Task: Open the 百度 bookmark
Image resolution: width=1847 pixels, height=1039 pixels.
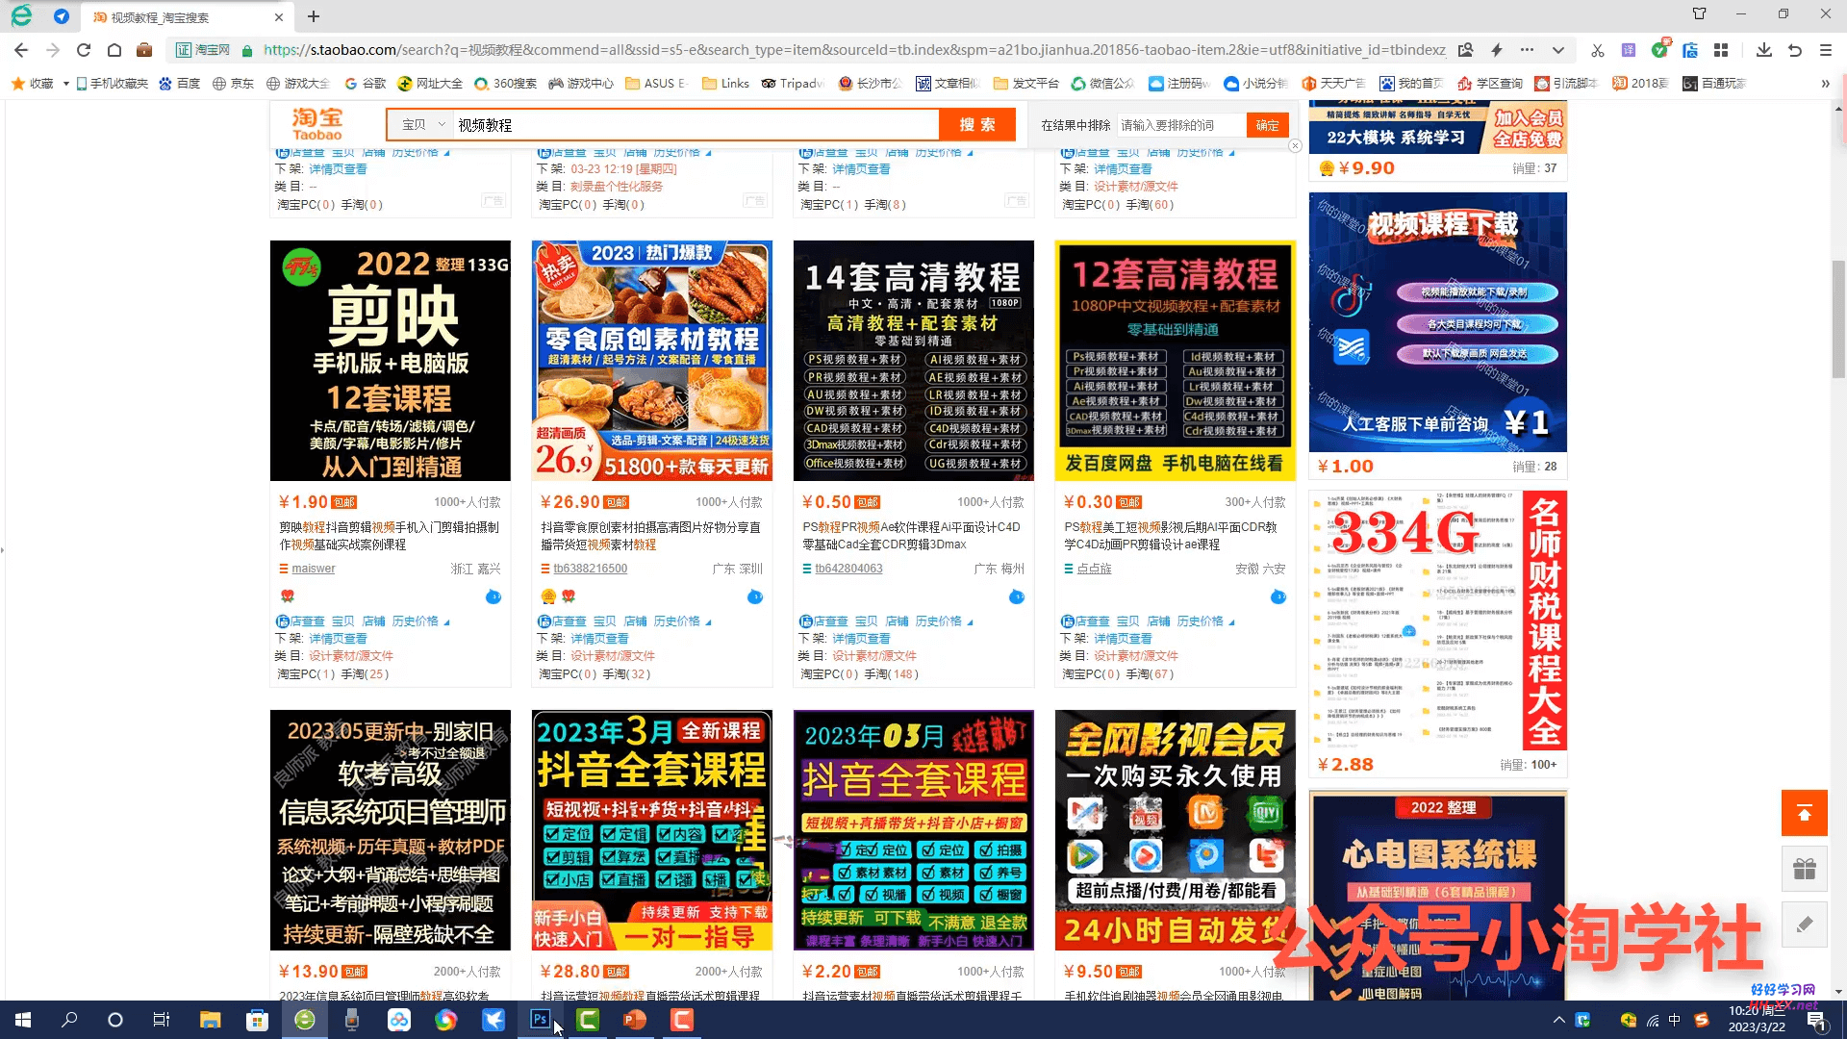Action: (x=180, y=84)
